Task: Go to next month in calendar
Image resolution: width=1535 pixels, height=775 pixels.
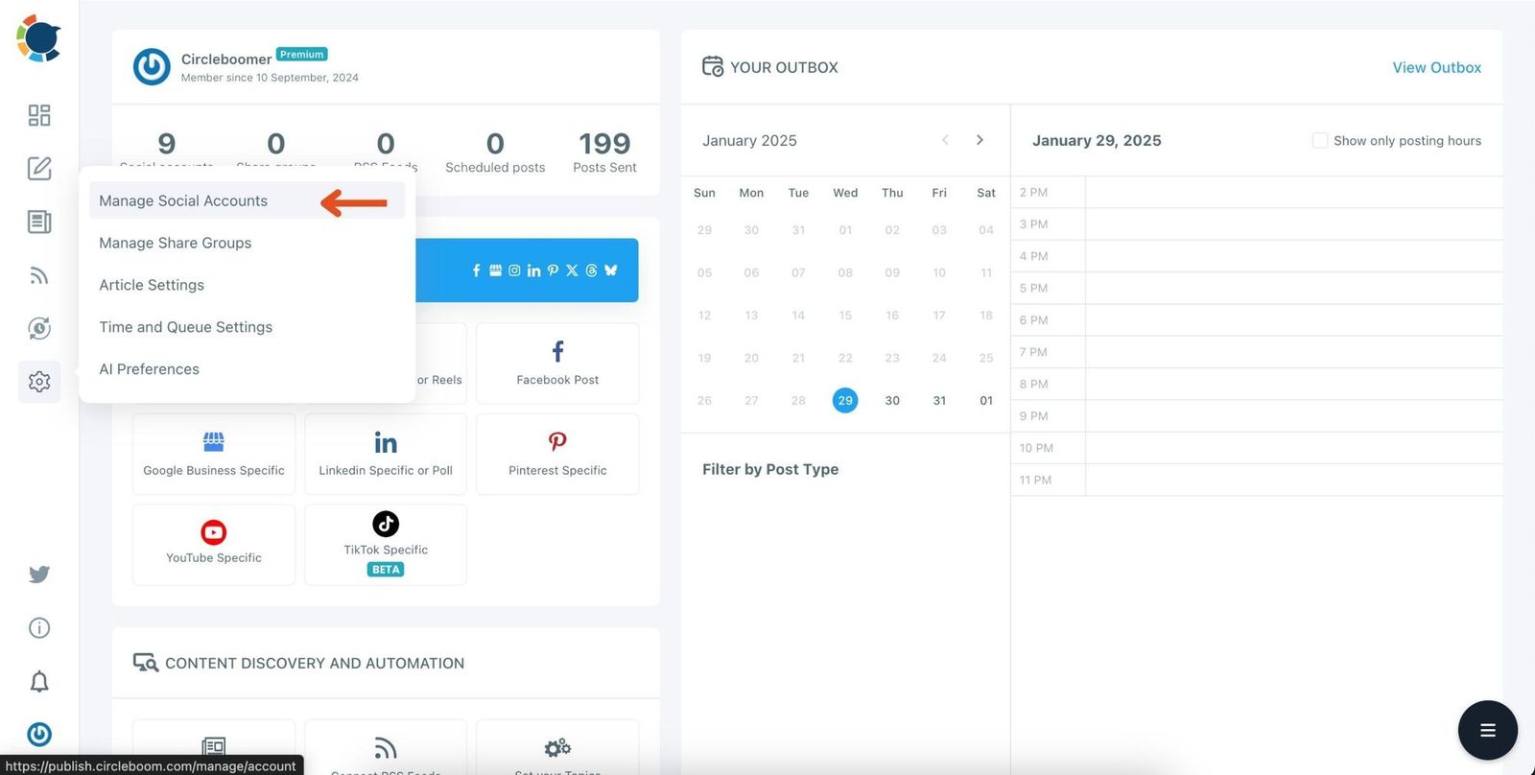Action: (x=980, y=140)
